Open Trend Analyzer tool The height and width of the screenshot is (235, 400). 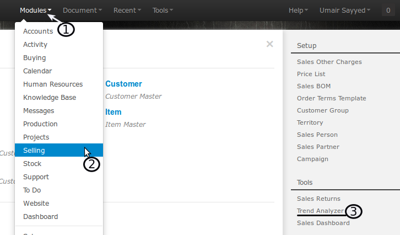click(x=320, y=211)
